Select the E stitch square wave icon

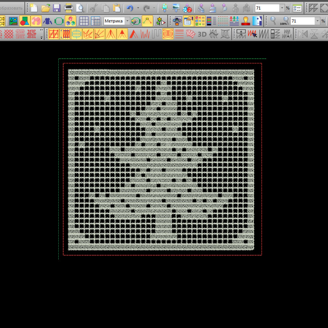pyautogui.click(x=157, y=34)
